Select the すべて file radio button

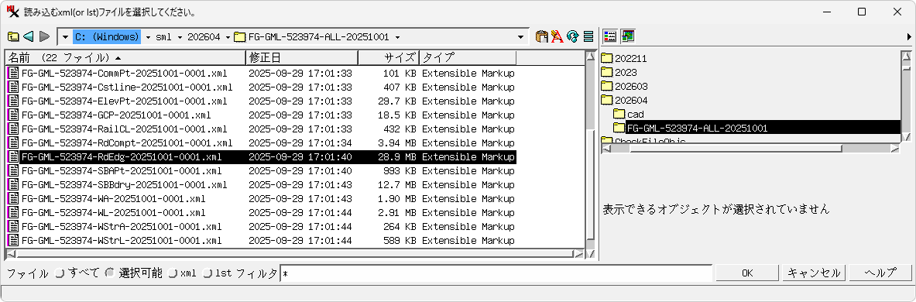point(59,273)
